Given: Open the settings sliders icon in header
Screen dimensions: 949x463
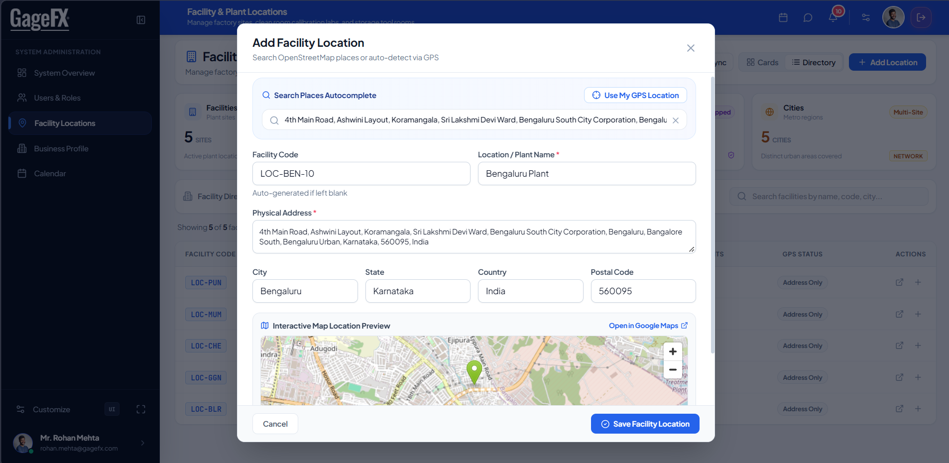Looking at the screenshot, I should [x=866, y=18].
